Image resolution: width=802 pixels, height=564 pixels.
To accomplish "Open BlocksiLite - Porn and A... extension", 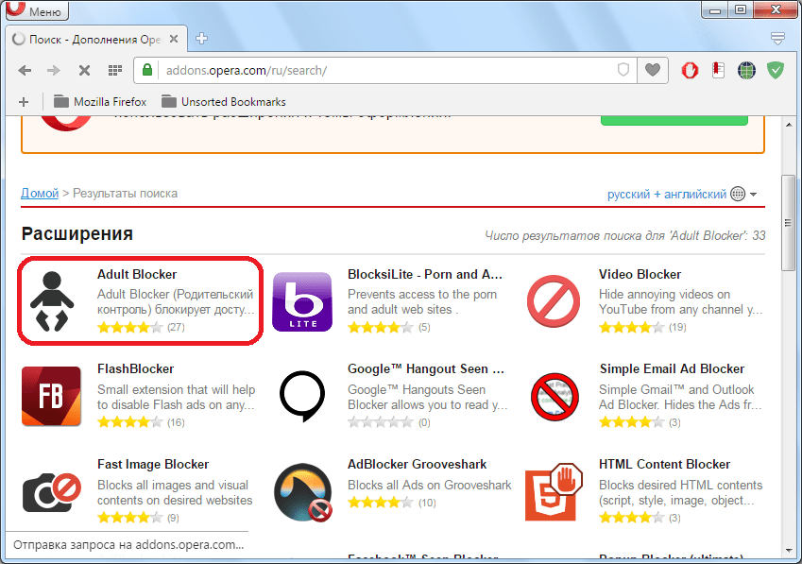I will coord(424,274).
